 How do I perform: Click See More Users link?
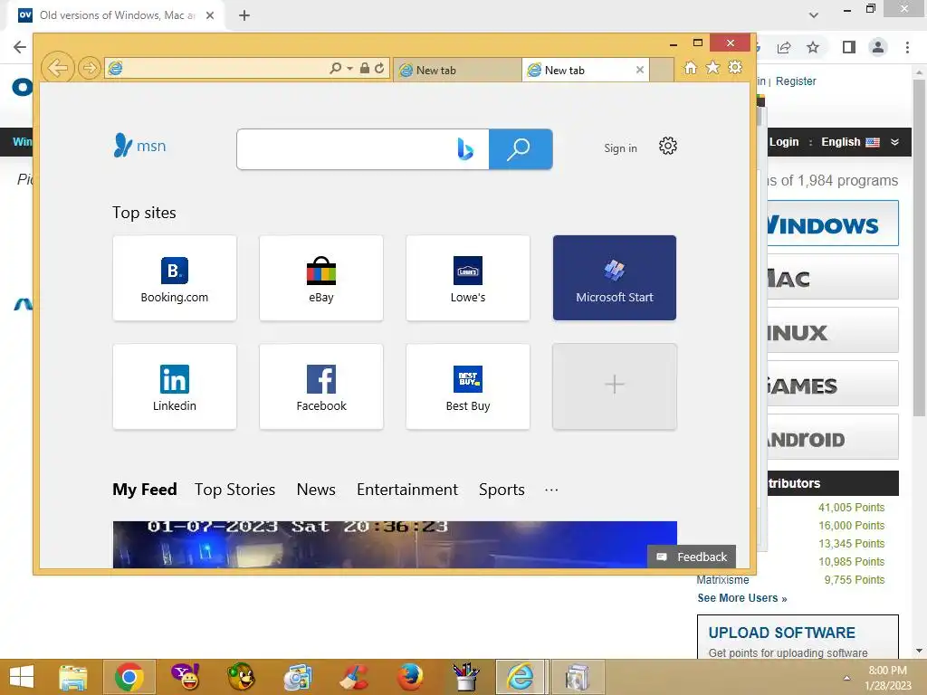click(x=742, y=598)
